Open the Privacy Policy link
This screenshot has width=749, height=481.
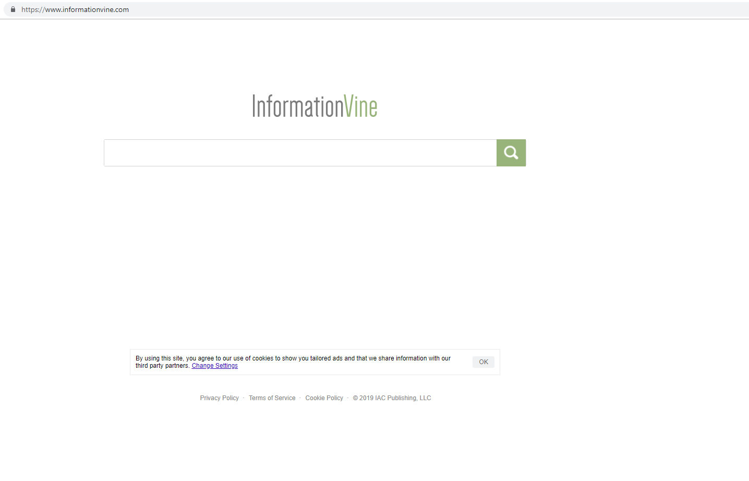pyautogui.click(x=220, y=398)
